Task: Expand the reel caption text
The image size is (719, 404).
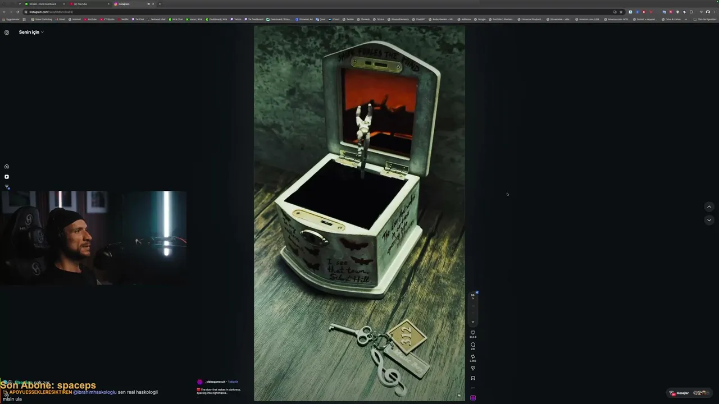Action: point(219,391)
